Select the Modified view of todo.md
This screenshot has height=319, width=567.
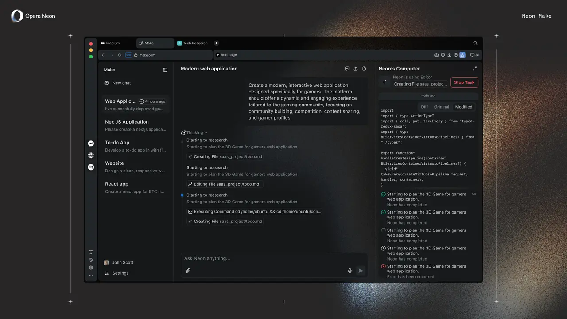click(464, 106)
